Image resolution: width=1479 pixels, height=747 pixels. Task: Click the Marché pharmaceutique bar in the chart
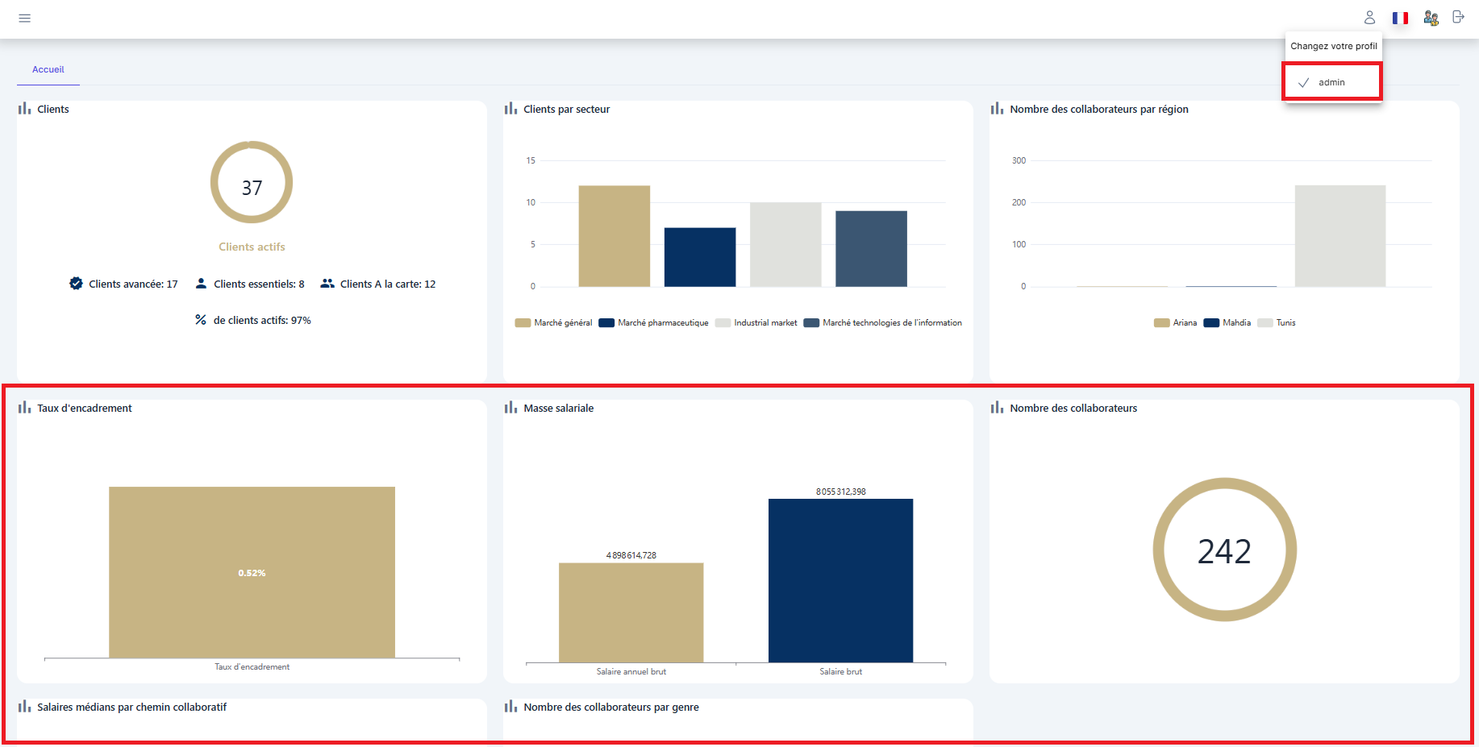[699, 257]
